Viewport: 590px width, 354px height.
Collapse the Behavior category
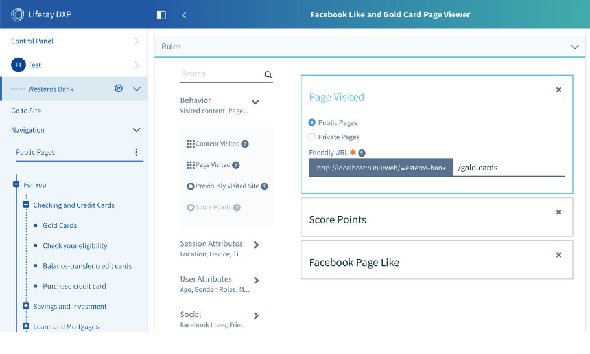pos(255,102)
